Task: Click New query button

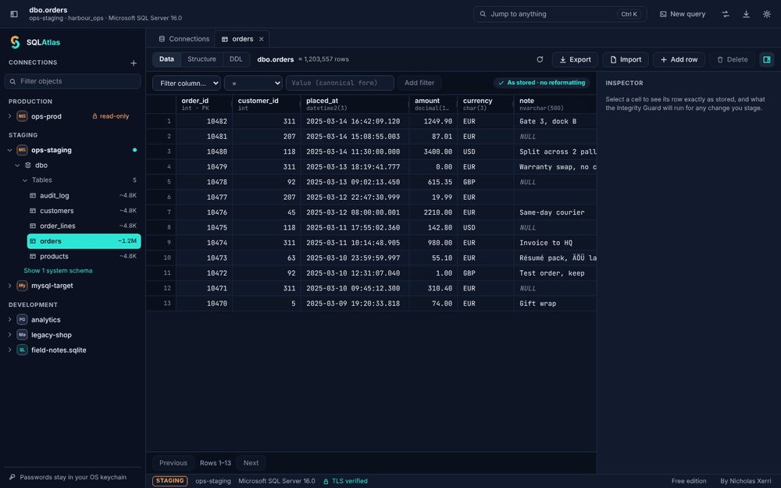Action: coord(683,14)
